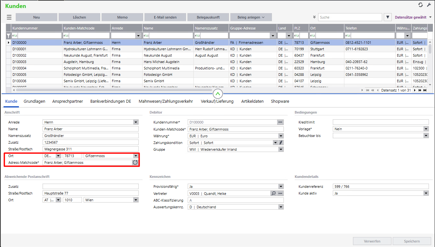Open the Anrede dropdown in Anschrift
This screenshot has width=435, height=247.
[x=136, y=122]
